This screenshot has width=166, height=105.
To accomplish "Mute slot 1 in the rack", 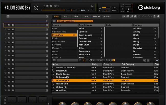I will point(9,25).
